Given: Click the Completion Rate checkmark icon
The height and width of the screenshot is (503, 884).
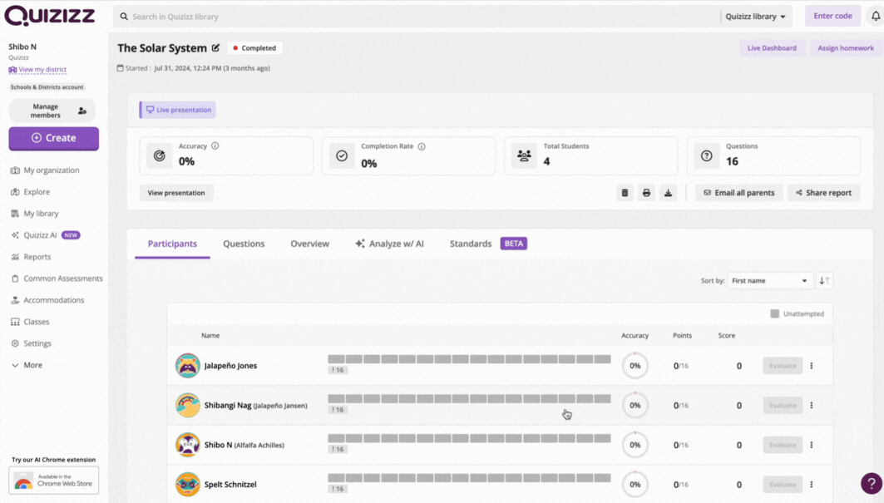Looking at the screenshot, I should (342, 155).
